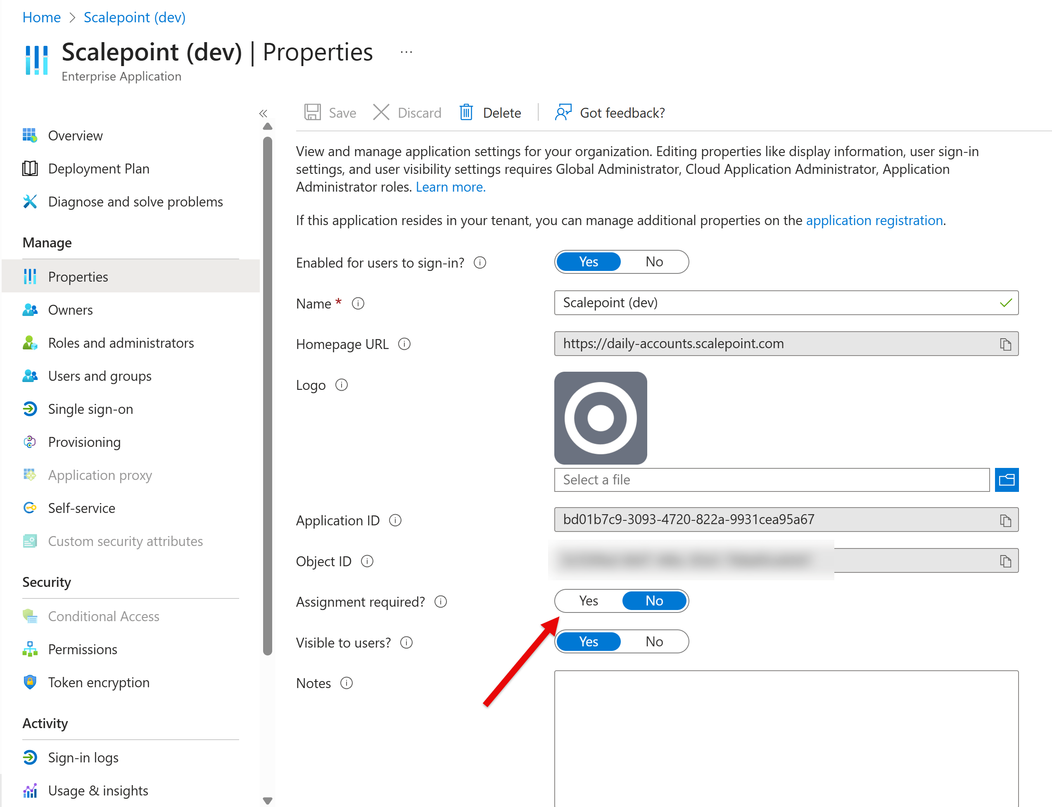Click the Got feedback person icon
This screenshot has width=1052, height=807.
click(x=563, y=113)
